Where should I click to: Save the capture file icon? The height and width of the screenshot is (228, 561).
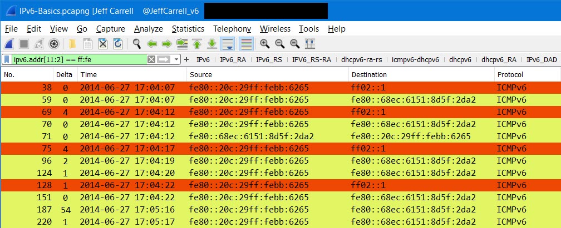pyautogui.click(x=88, y=44)
